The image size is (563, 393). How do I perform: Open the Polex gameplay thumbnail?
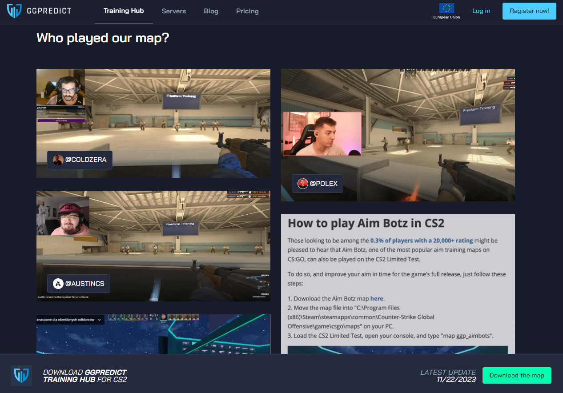click(x=398, y=135)
